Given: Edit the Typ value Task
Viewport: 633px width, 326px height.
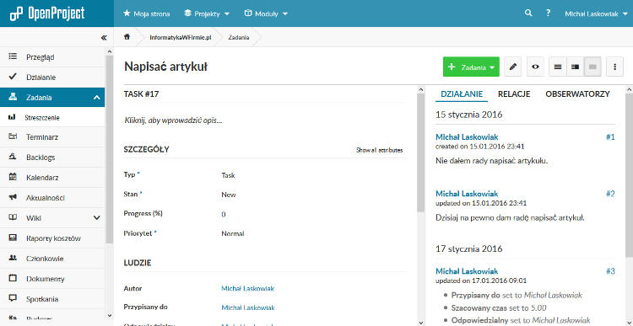Looking at the screenshot, I should (228, 175).
